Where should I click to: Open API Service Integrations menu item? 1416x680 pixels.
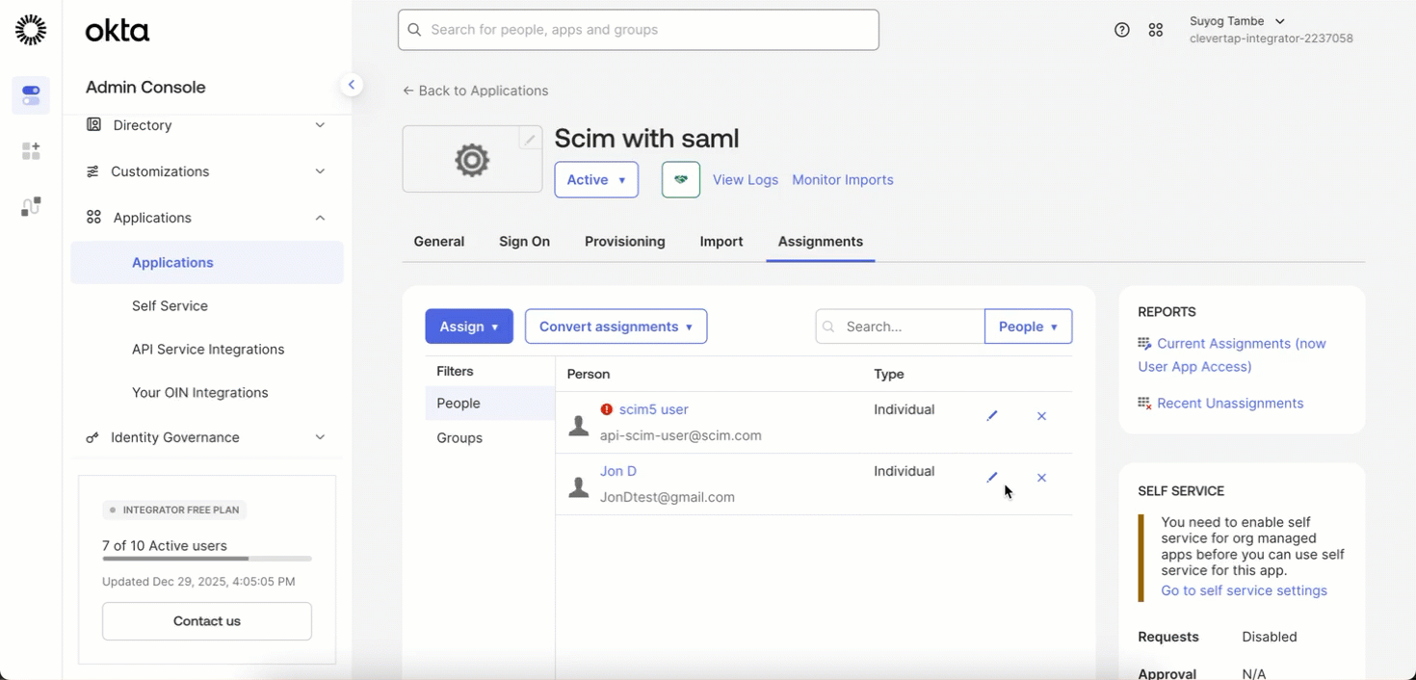tap(207, 349)
